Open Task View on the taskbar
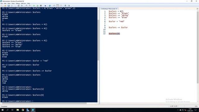Viewport: 199px width, 112px height. click(x=12, y=110)
